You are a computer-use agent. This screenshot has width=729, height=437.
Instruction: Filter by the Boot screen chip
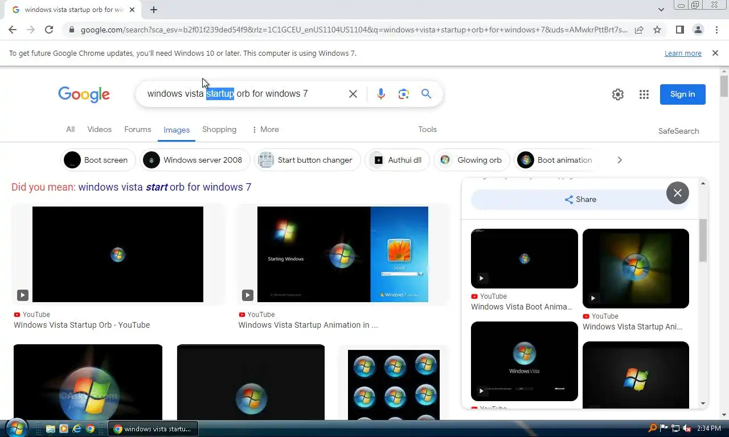(x=98, y=160)
